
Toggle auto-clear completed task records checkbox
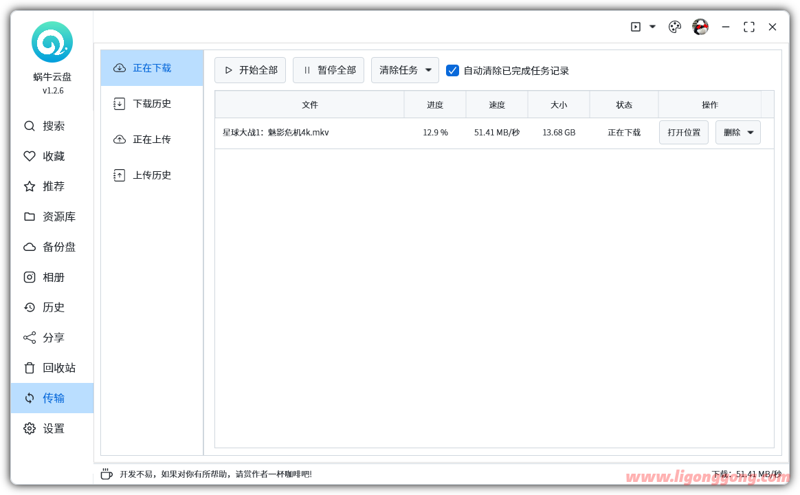click(452, 70)
